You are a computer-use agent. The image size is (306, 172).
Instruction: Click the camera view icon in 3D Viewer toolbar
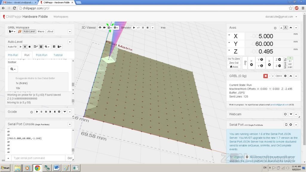(104, 27)
